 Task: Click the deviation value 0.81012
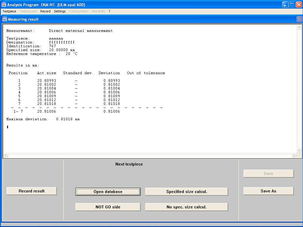(112, 100)
